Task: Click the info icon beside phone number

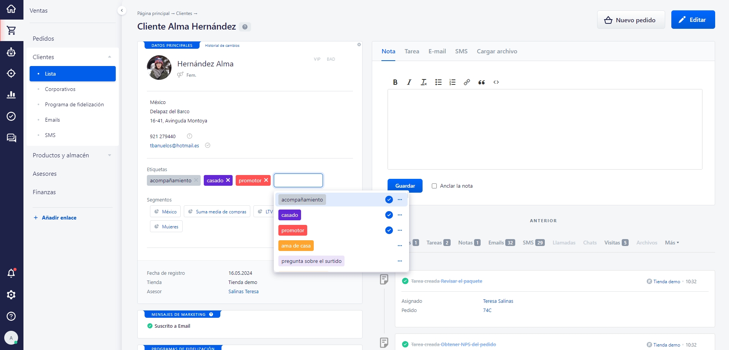Action: [190, 136]
